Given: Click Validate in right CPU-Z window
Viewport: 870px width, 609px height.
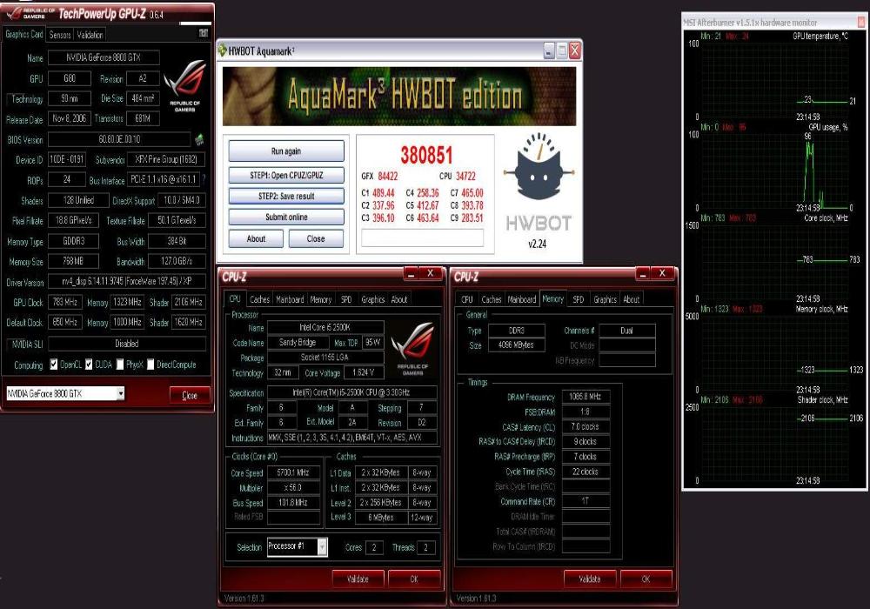Looking at the screenshot, I should pyautogui.click(x=590, y=579).
